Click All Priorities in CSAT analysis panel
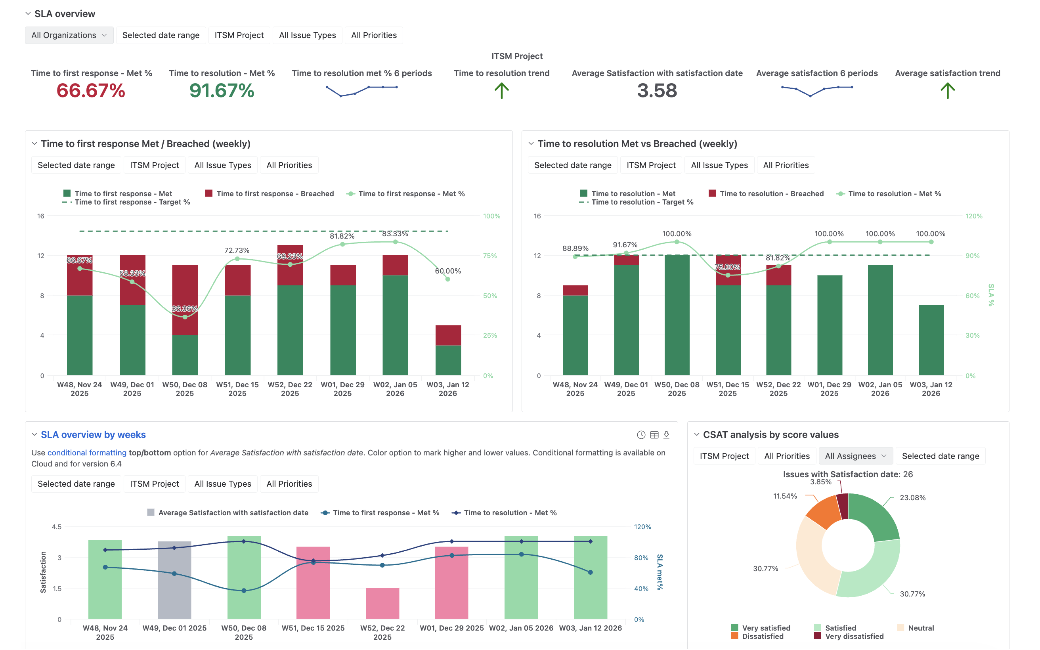 pyautogui.click(x=787, y=456)
